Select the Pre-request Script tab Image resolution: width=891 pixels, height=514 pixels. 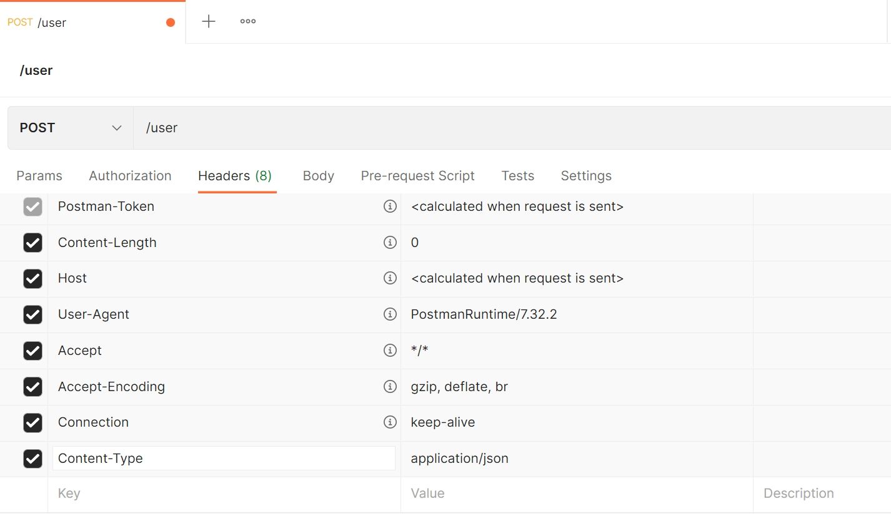click(x=417, y=175)
